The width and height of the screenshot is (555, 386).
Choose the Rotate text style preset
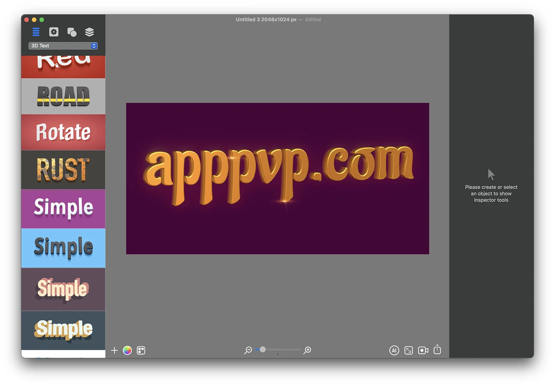63,132
